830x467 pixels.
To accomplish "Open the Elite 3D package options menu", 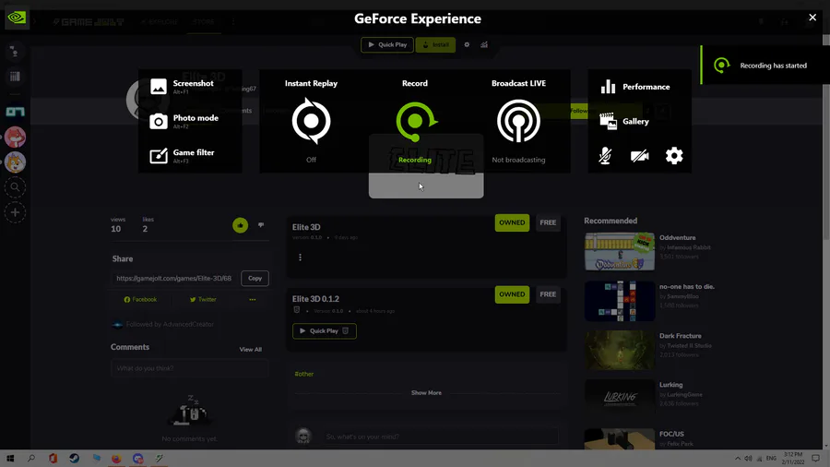I will coord(300,257).
